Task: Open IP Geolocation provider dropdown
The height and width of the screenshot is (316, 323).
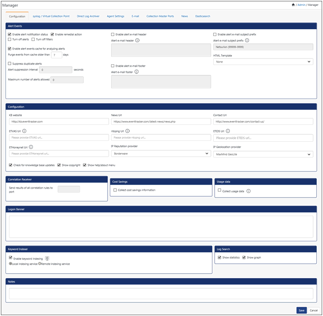Action: pyautogui.click(x=263, y=154)
